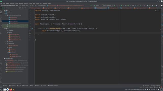
Task: Click the warnings indicator in the editor corner
Action: click(156, 10)
